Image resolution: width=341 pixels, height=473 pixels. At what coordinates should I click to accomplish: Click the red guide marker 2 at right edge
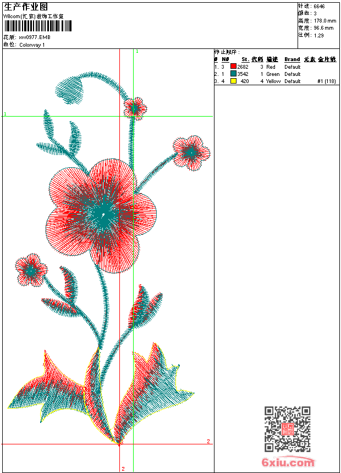point(208,441)
